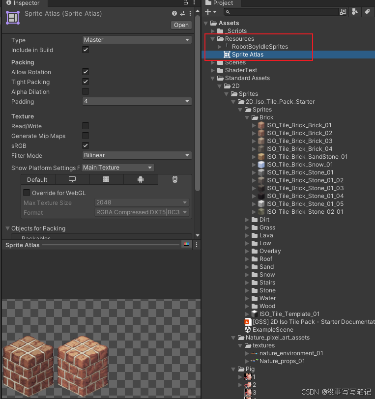375x399 pixels.
Task: Click the brick sprite atlas preview image
Action: pos(55,366)
